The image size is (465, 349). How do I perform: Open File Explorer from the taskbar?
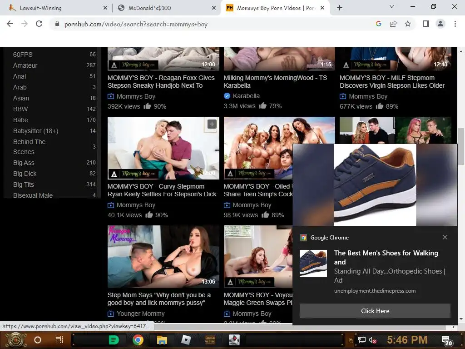click(x=162, y=340)
